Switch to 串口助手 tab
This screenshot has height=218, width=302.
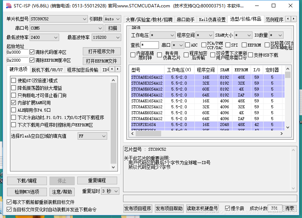click(186, 20)
